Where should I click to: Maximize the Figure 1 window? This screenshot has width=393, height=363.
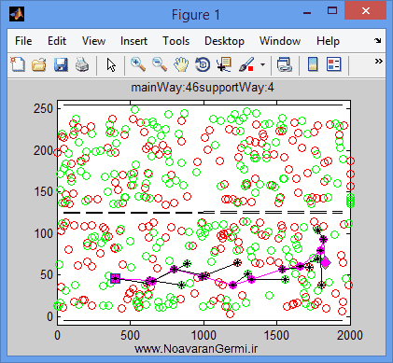[332, 11]
